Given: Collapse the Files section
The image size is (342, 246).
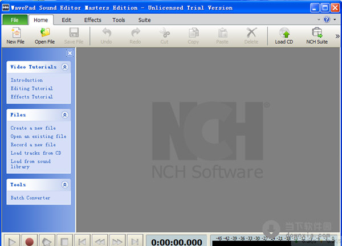Looking at the screenshot, I should pyautogui.click(x=65, y=115).
